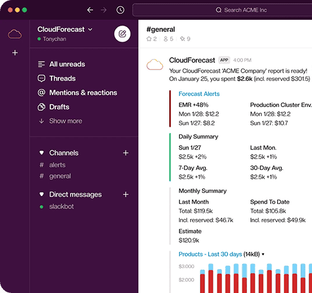Open Drafts
The height and width of the screenshot is (293, 312).
click(59, 107)
